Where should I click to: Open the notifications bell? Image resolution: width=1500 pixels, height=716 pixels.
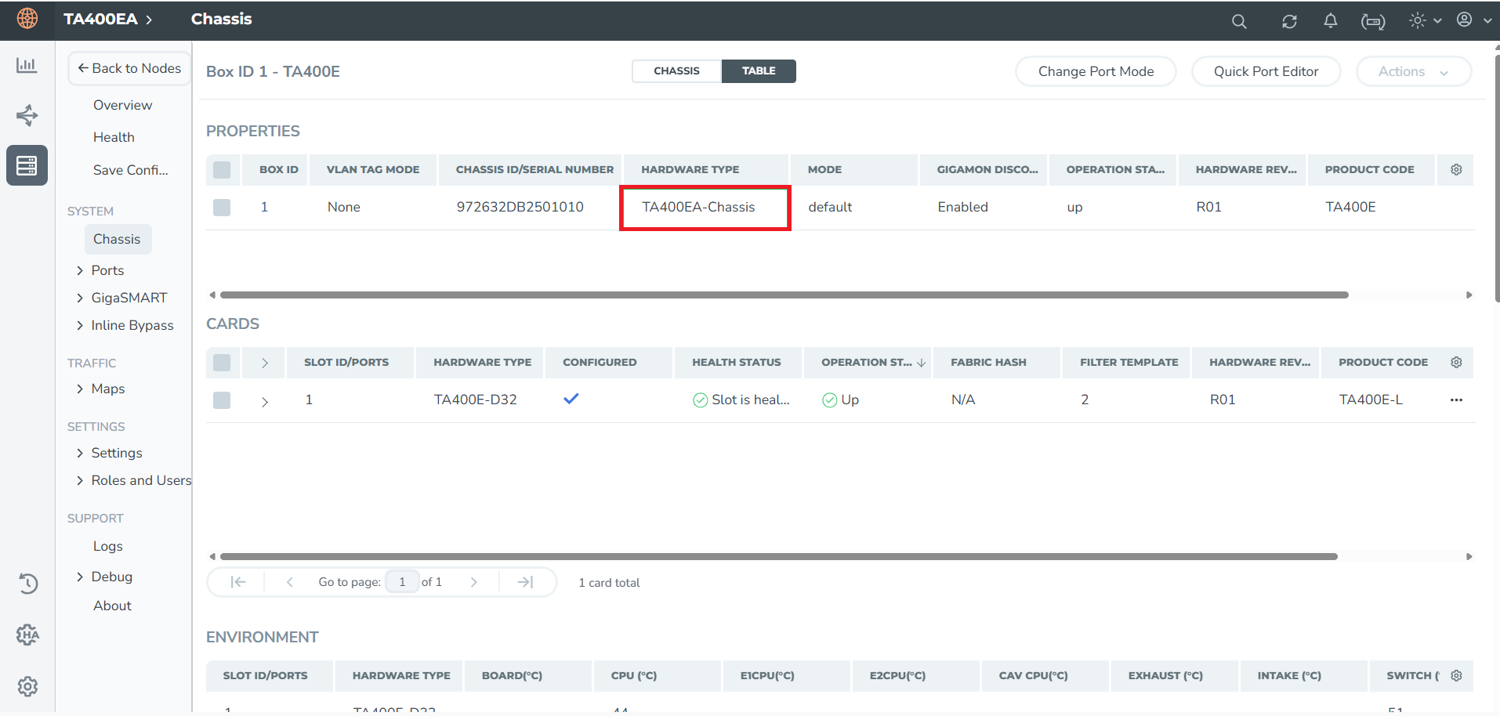point(1330,21)
